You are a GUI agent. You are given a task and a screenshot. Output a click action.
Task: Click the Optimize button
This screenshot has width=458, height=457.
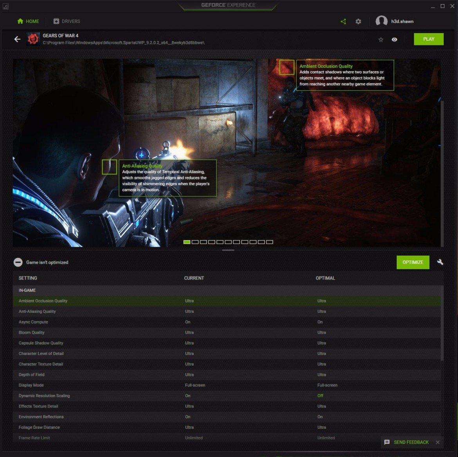413,262
